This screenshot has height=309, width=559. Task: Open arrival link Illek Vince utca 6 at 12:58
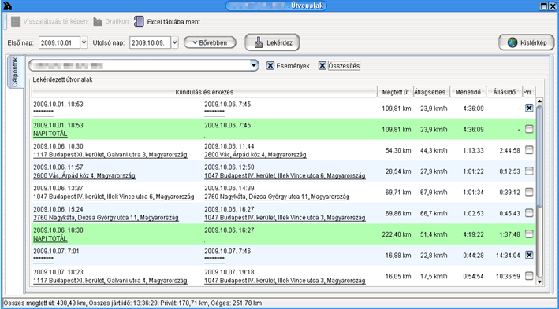click(x=285, y=175)
